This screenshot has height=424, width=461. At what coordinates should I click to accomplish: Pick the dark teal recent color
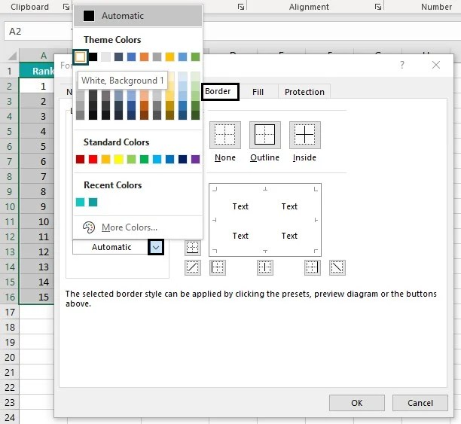93,202
